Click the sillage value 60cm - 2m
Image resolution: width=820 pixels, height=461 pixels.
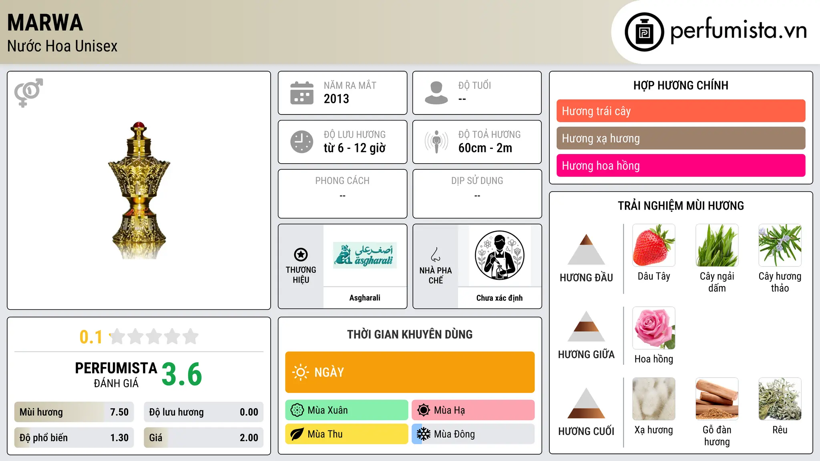click(485, 148)
